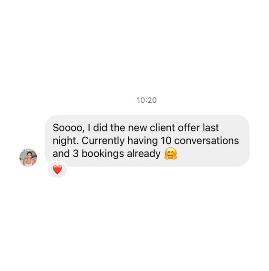Click the word "client" in the message
The image size is (269, 271).
tap(162, 128)
